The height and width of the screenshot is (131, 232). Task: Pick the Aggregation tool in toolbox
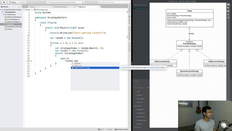pyautogui.click(x=141, y=110)
